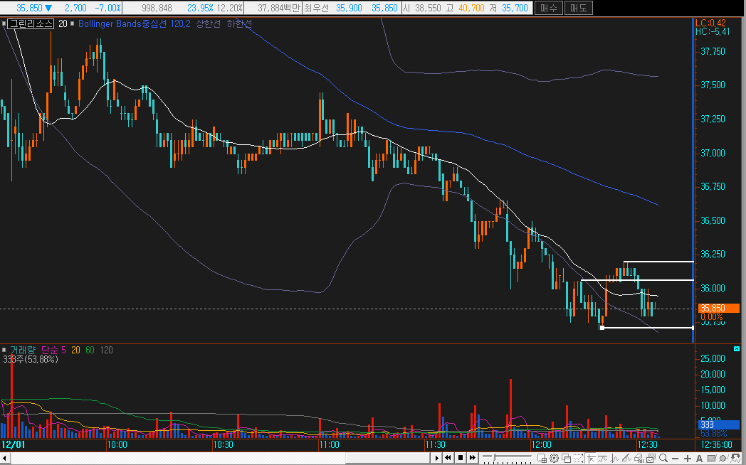Click the 하한선 lower band legend
Viewport: 746px width, 465px height.
(x=239, y=23)
